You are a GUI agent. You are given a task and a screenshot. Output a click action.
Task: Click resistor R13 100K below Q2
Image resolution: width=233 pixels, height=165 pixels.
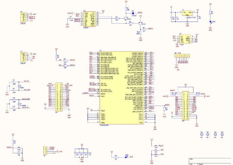point(140,33)
